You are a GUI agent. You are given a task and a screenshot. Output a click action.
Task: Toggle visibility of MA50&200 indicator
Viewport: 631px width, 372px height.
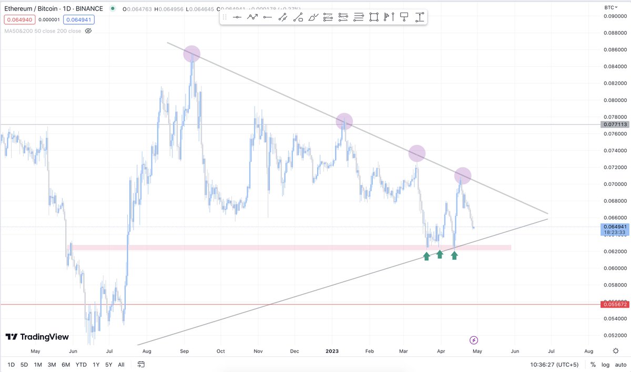click(x=88, y=31)
